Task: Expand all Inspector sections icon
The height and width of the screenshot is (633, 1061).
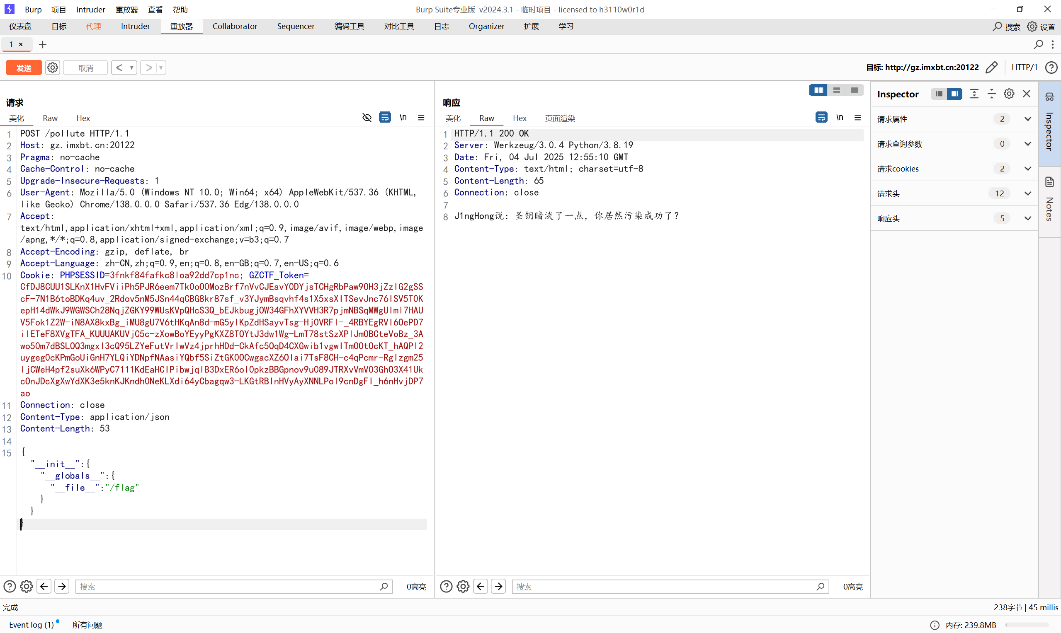Action: 974,94
